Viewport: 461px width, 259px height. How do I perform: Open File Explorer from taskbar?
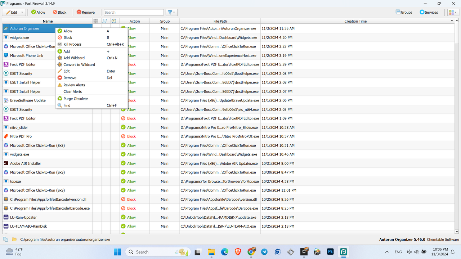pos(211,252)
